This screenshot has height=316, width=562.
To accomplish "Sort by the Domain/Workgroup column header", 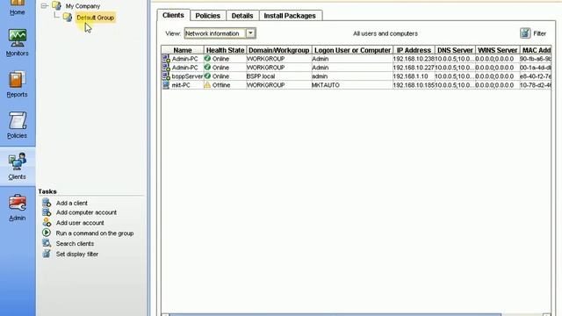I will click(x=279, y=50).
